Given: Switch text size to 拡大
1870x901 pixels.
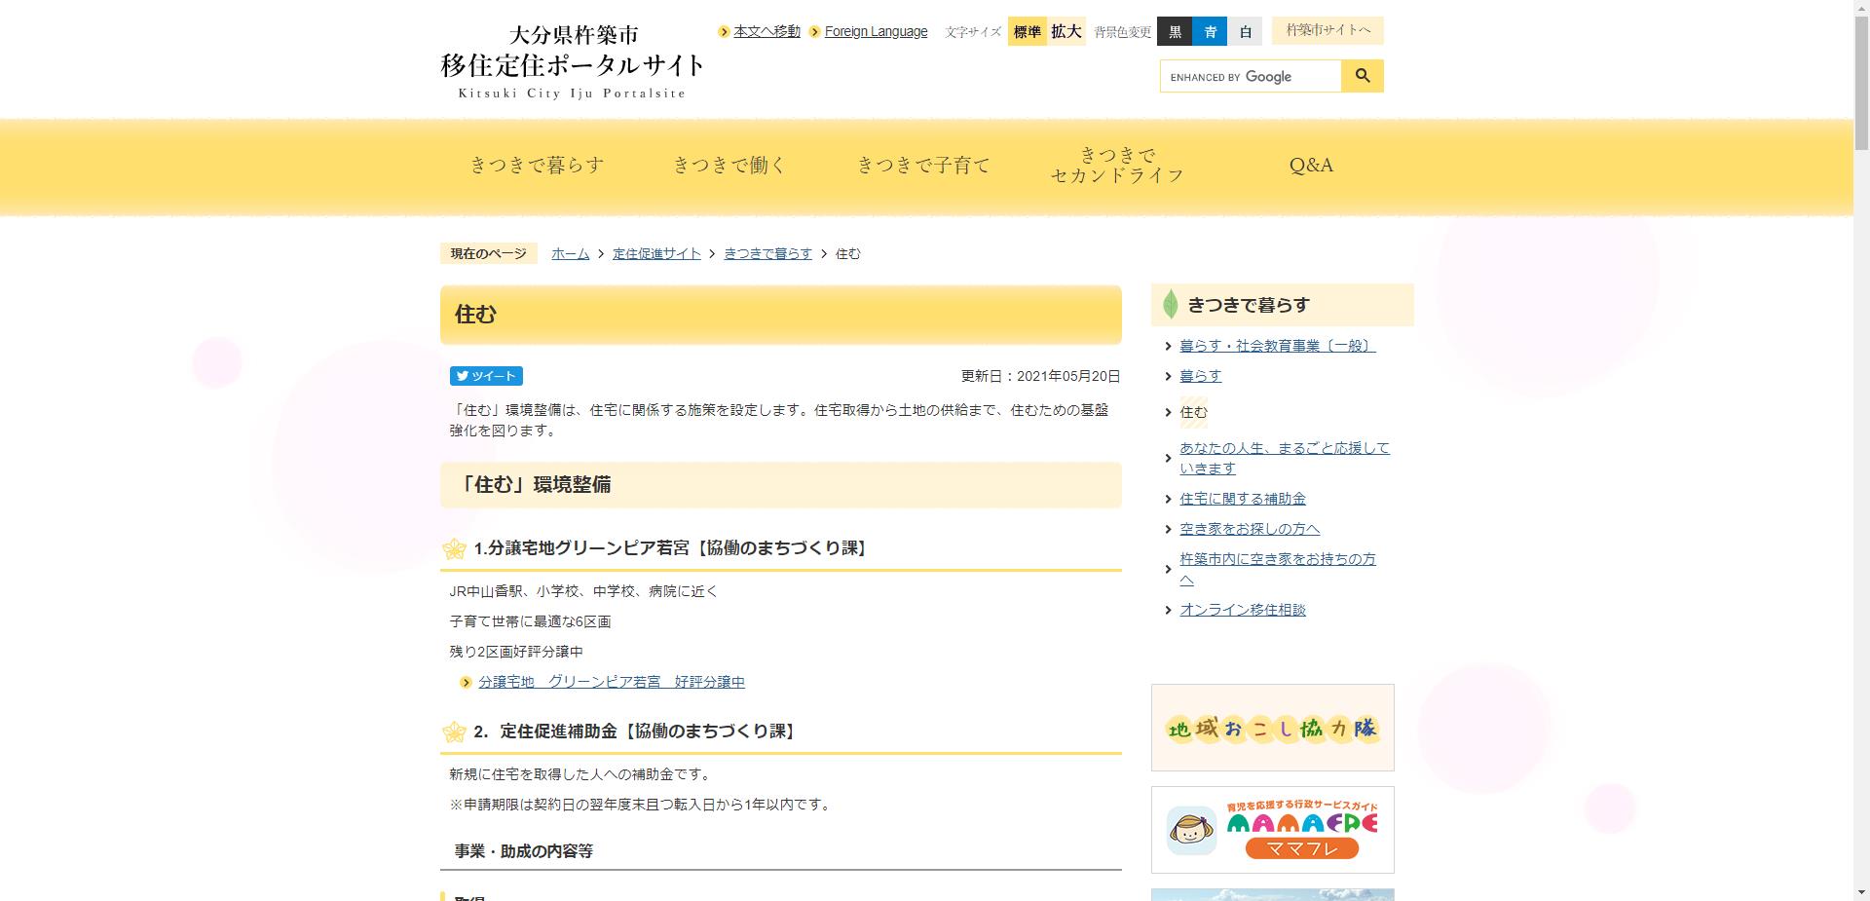Looking at the screenshot, I should pyautogui.click(x=1066, y=31).
